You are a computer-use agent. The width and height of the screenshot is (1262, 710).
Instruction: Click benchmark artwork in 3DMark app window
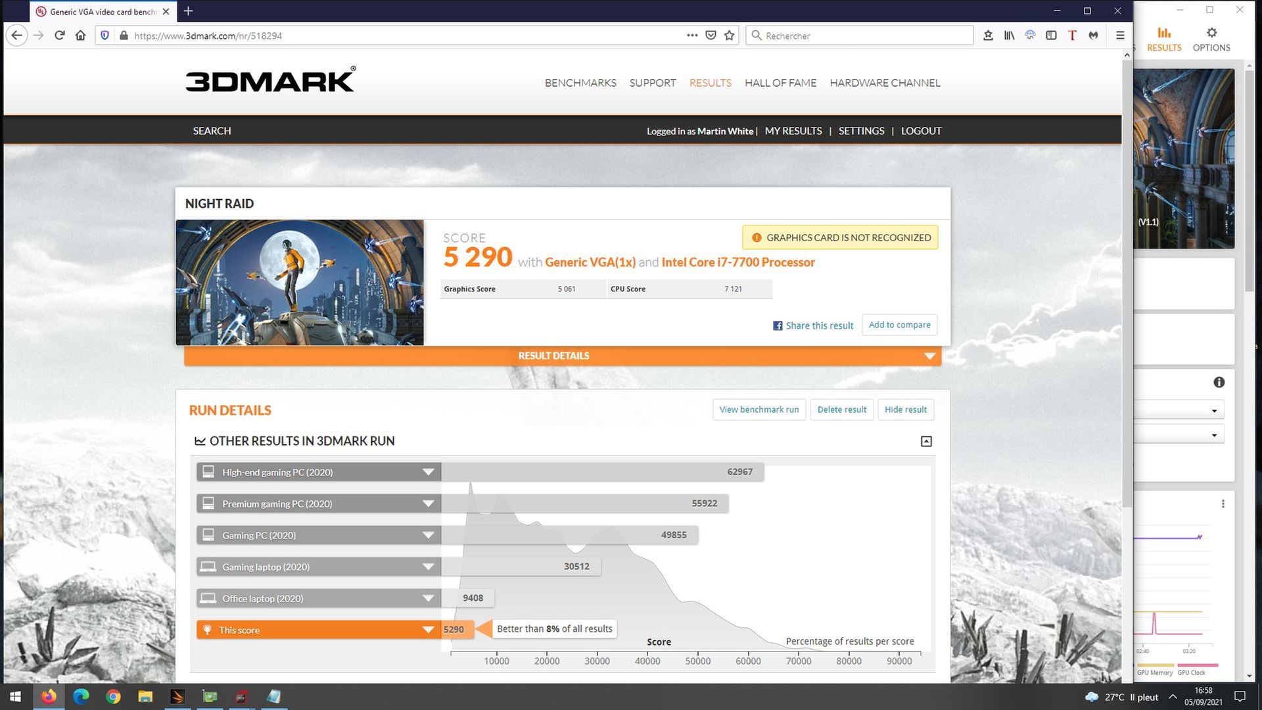(1184, 158)
